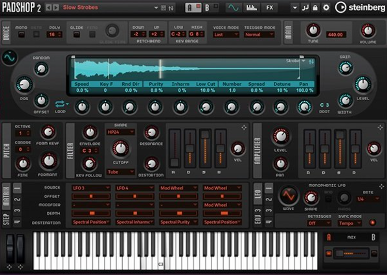Open the Loop mode dropdown icon

[62, 104]
